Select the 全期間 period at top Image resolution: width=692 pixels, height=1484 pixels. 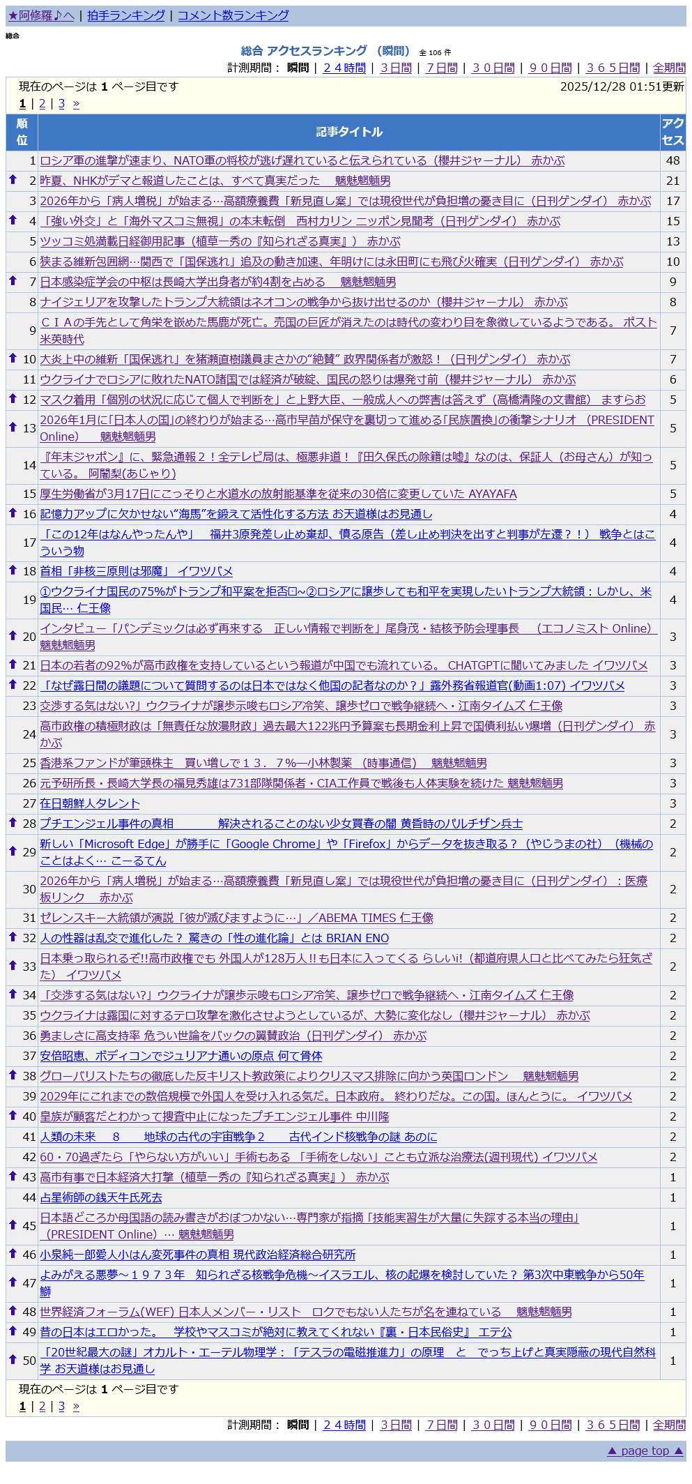point(669,68)
